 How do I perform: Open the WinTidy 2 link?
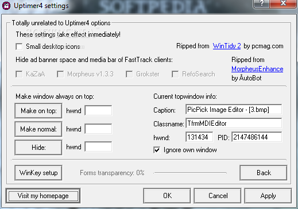point(227,46)
